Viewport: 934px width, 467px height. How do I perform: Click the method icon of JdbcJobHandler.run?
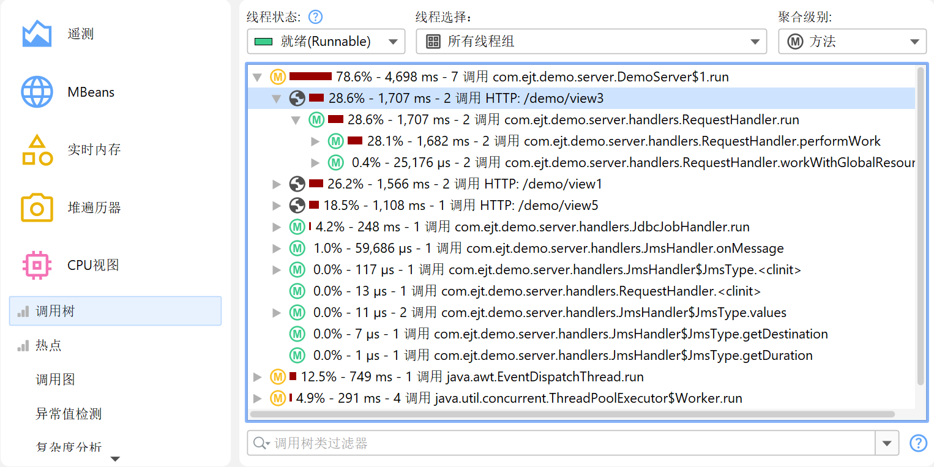[x=297, y=227]
